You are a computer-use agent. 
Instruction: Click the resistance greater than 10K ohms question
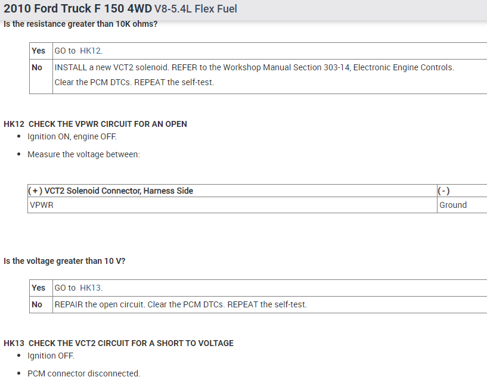80,24
